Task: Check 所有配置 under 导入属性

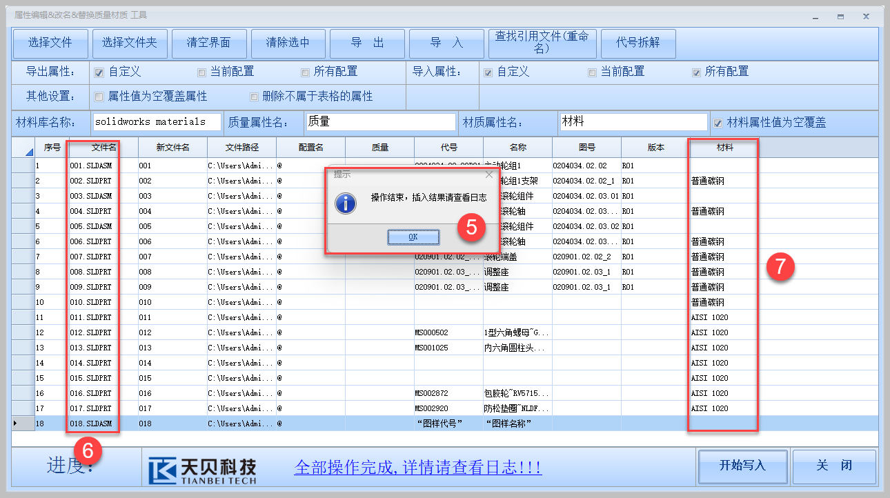Action: pyautogui.click(x=696, y=72)
